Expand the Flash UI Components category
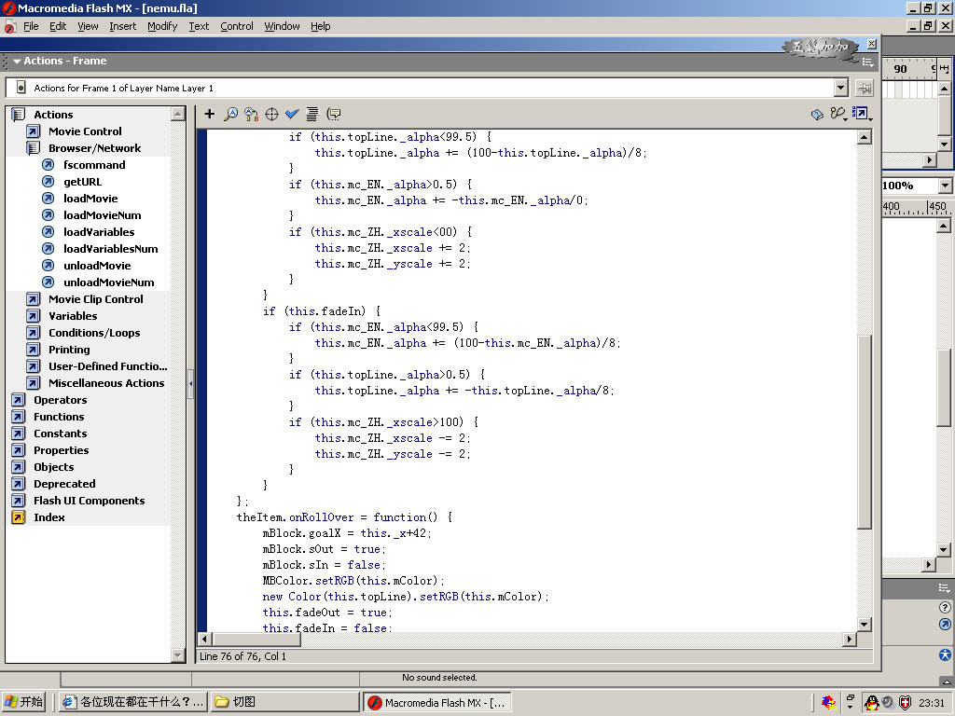The image size is (955, 716). [x=19, y=501]
